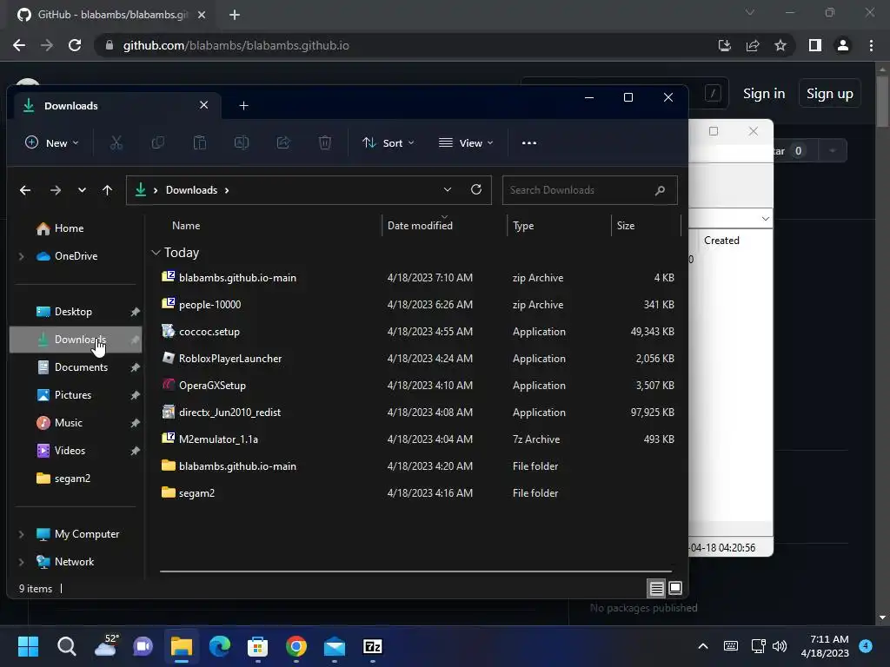This screenshot has width=890, height=667.
Task: Open Microsoft Edge from the taskbar
Action: [x=220, y=646]
